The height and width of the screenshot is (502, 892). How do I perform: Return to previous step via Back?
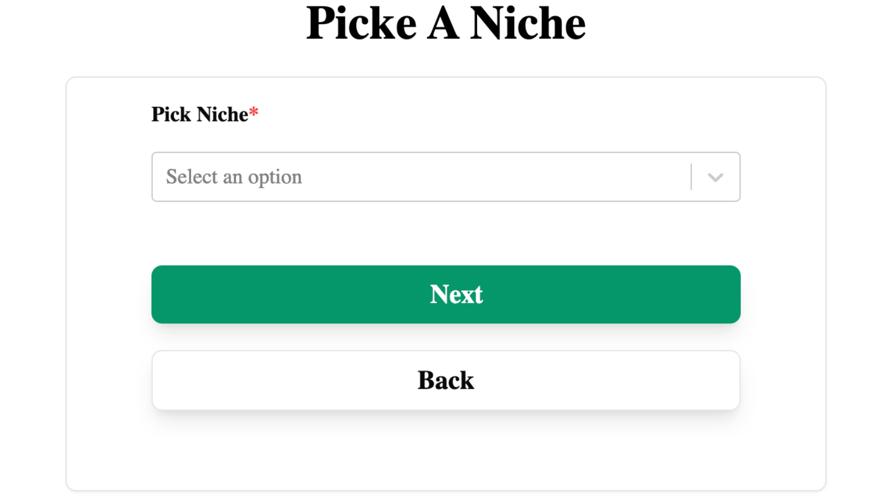click(x=446, y=380)
